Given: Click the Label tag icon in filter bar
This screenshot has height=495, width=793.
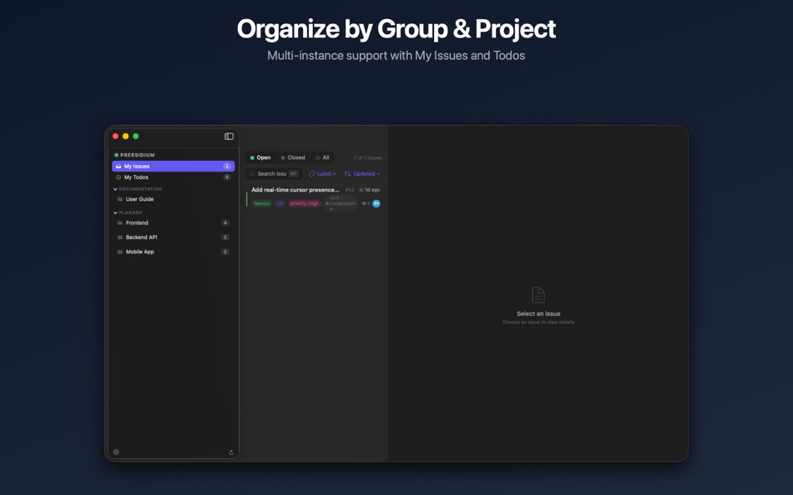Looking at the screenshot, I should [x=312, y=173].
